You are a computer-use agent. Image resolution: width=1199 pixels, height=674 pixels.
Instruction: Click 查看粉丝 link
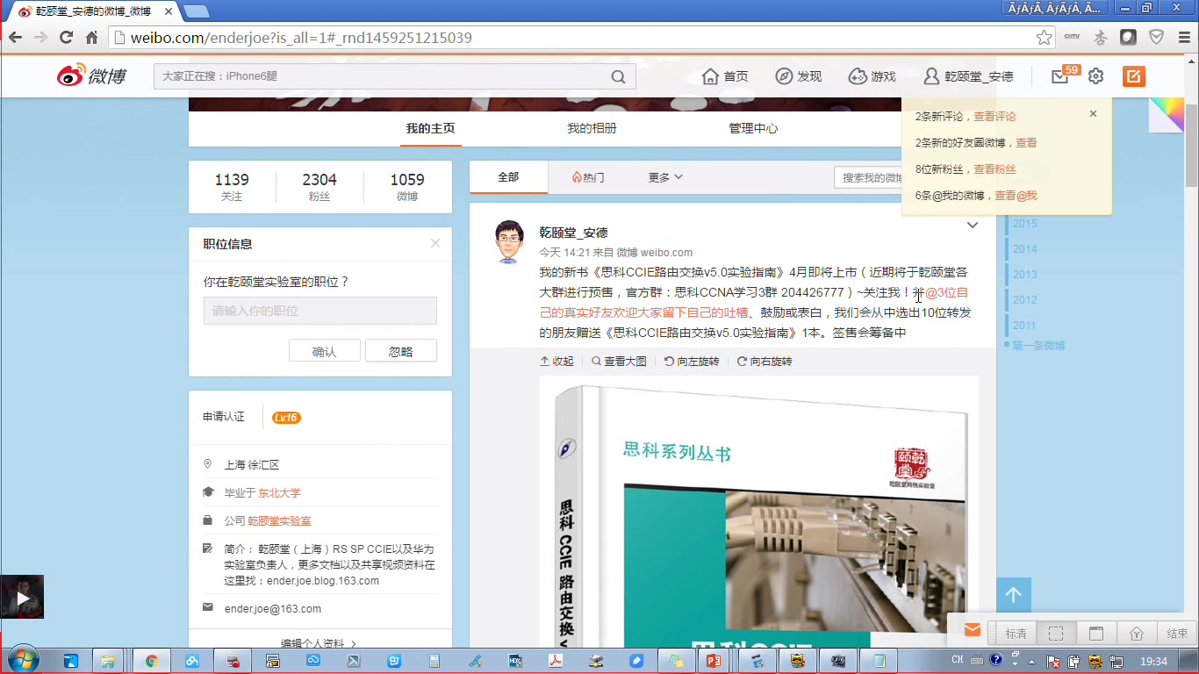pos(994,168)
